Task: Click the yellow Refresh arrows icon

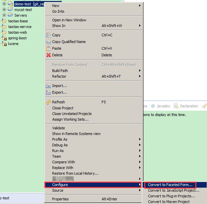Action: point(48,102)
